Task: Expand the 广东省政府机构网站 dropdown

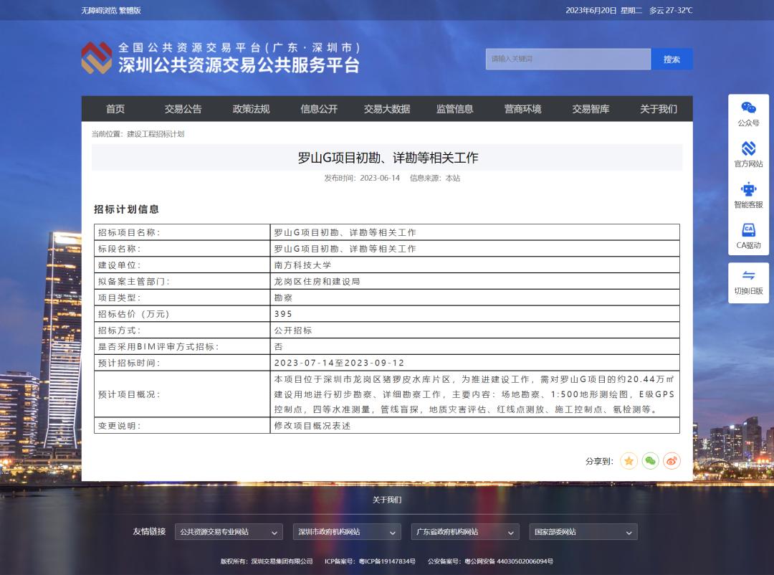Action: point(465,532)
